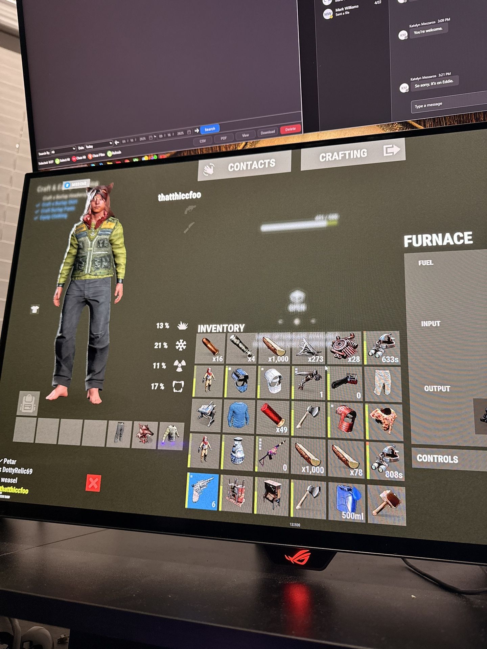Select the chainsaw item showing 0
487x649 pixels.
pos(344,384)
